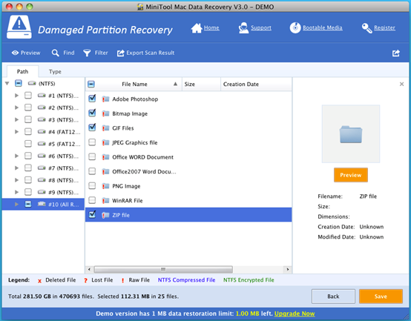The width and height of the screenshot is (411, 321).
Task: Click the PNG Image folder icon
Action: tap(105, 186)
